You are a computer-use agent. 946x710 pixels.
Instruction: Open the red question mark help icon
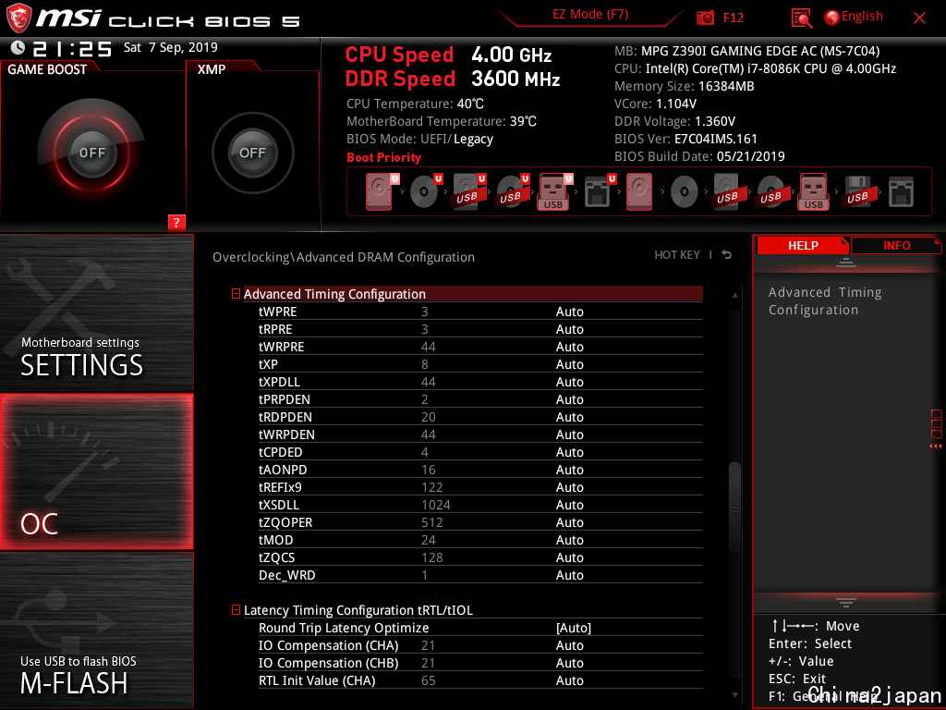(x=176, y=222)
